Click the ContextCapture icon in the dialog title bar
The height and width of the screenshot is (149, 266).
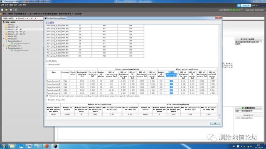(46, 18)
